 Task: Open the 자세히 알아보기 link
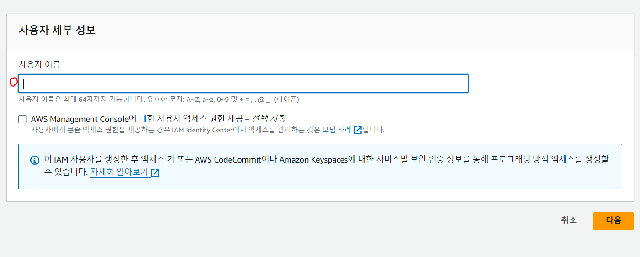tap(119, 173)
